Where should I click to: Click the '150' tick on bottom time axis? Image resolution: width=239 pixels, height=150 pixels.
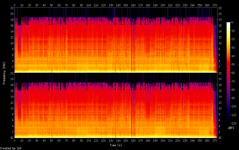126,141
